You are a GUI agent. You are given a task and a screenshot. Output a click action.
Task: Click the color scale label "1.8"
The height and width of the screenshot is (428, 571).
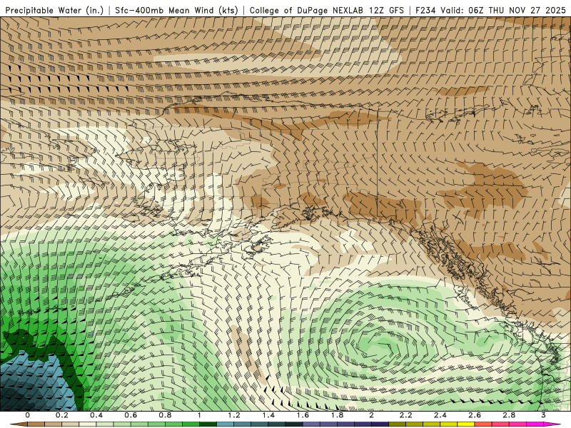tap(337, 415)
